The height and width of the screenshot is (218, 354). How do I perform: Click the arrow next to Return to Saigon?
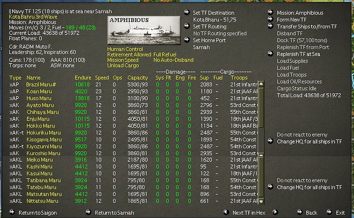click(x=12, y=213)
